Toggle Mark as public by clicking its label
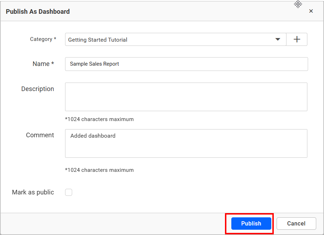Screen dimensions: 324x235 point(33,192)
